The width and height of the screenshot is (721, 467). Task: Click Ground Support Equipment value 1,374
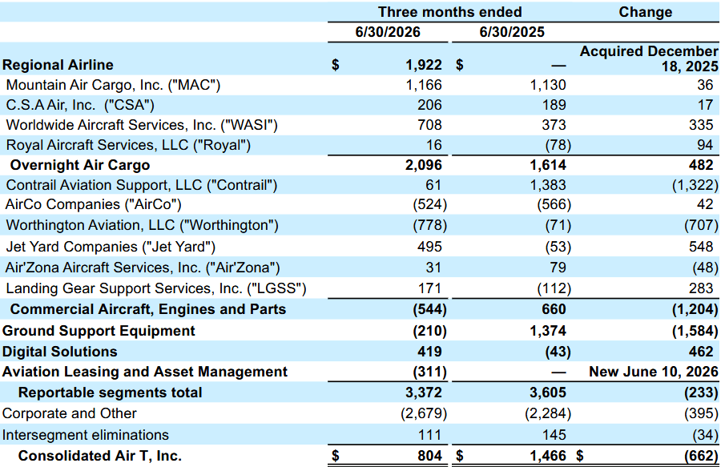[x=548, y=331]
